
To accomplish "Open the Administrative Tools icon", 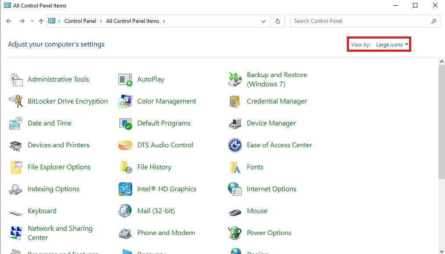I will (16, 79).
